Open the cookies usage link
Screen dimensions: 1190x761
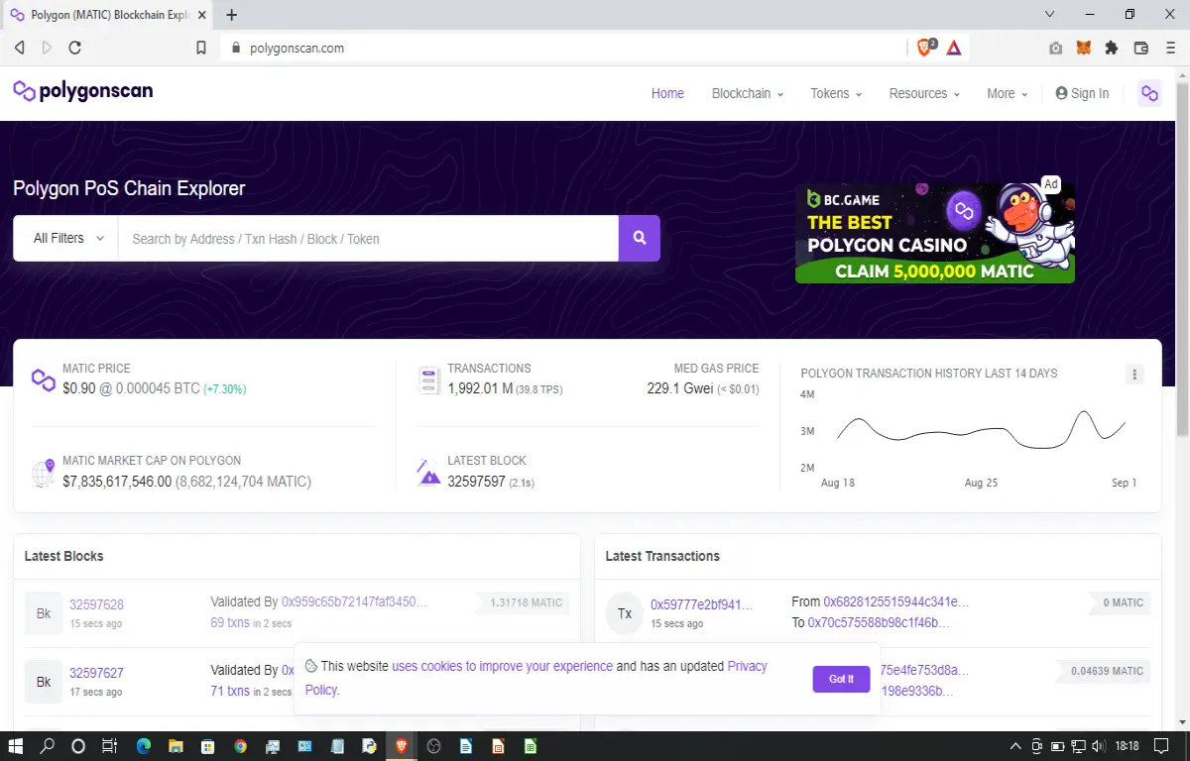[502, 666]
